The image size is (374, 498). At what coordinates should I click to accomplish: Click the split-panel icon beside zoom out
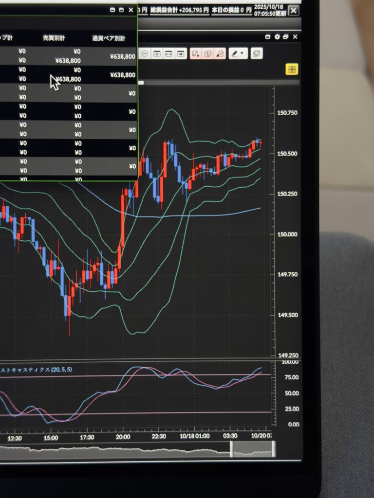coord(157,53)
